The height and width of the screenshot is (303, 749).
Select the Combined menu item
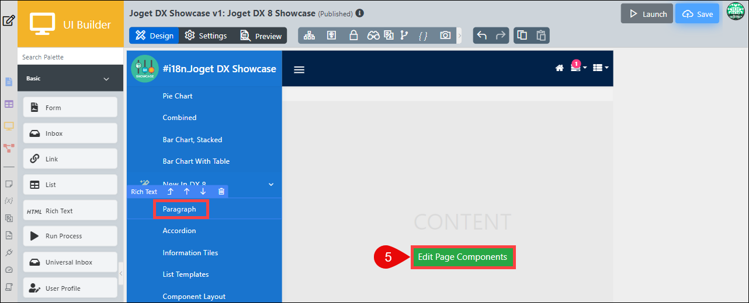179,118
